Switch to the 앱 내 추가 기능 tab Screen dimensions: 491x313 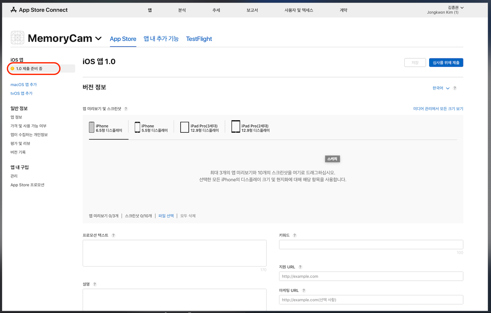[x=161, y=39]
